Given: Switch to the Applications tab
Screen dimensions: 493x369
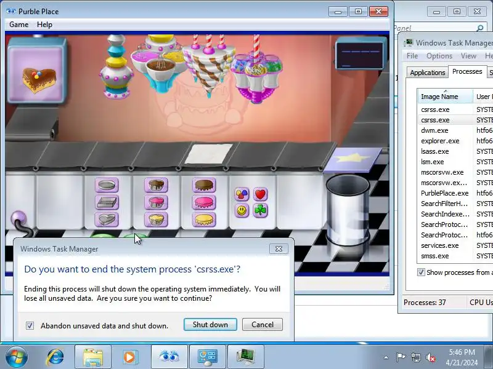Looking at the screenshot, I should tap(427, 73).
